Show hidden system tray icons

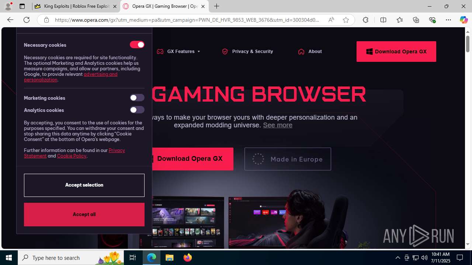[x=398, y=258]
